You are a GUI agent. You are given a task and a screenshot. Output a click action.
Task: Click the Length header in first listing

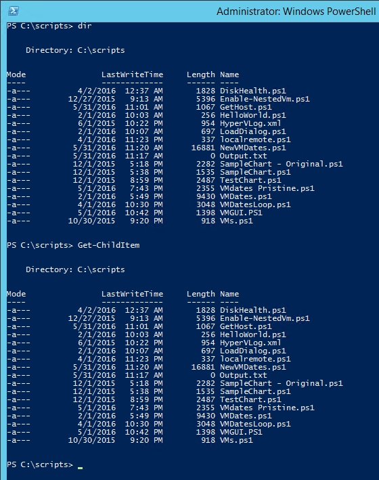[x=201, y=74]
